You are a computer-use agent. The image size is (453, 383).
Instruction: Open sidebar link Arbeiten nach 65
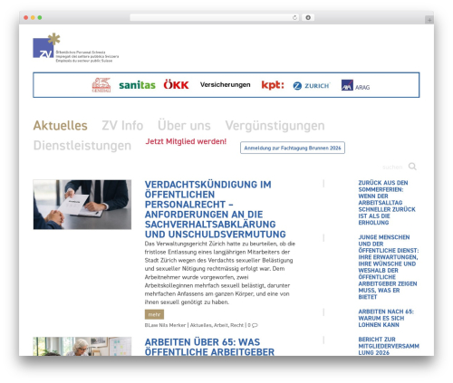click(386, 318)
